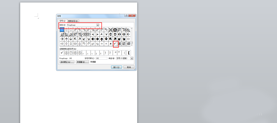Open the 来自 符号(十进制) dropdown

tap(132, 58)
